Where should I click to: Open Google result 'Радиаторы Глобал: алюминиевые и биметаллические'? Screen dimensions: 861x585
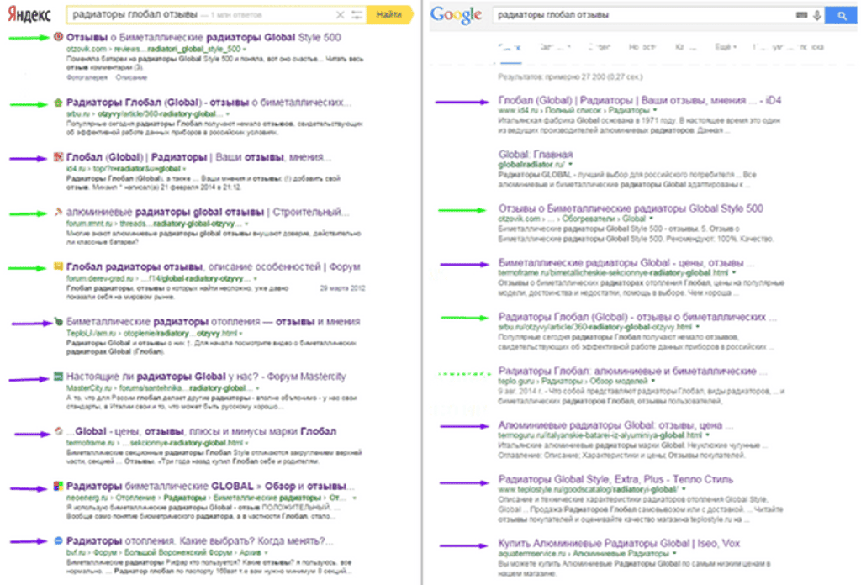click(632, 371)
